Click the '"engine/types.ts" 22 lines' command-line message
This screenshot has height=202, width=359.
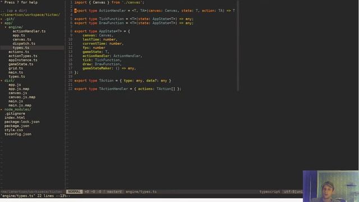point(35,196)
